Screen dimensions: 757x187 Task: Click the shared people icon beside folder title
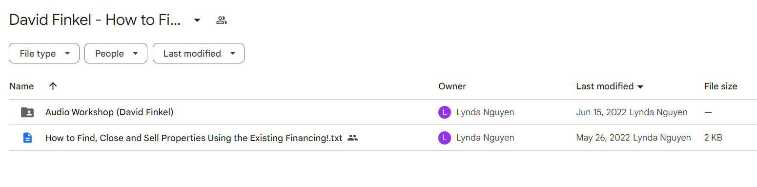[x=222, y=20]
